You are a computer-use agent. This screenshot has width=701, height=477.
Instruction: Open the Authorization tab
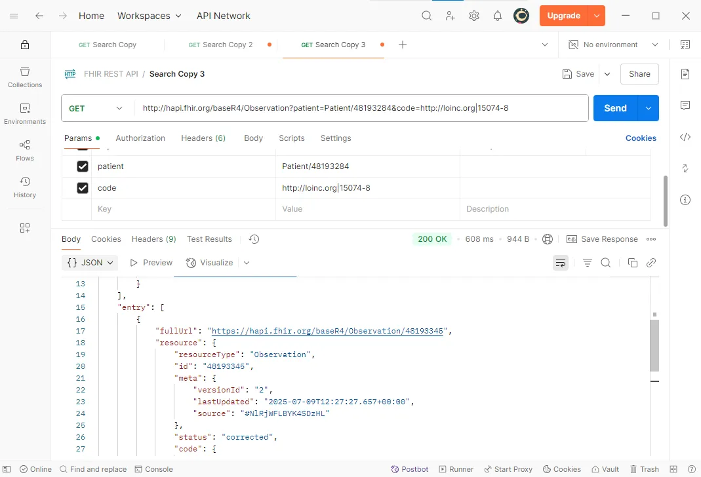pyautogui.click(x=140, y=138)
